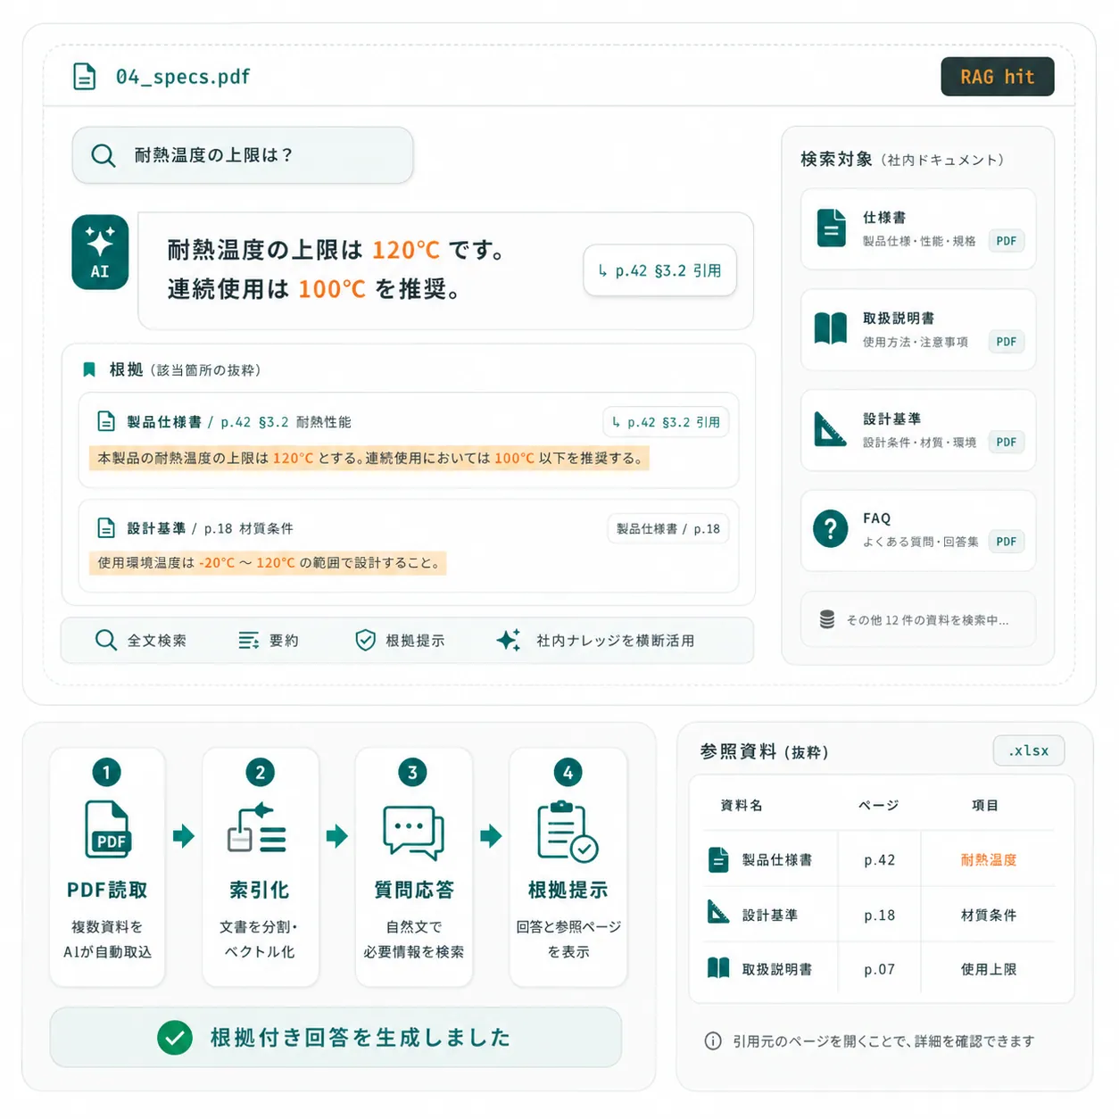Click the bookmark icon next to 根拠

coord(89,369)
